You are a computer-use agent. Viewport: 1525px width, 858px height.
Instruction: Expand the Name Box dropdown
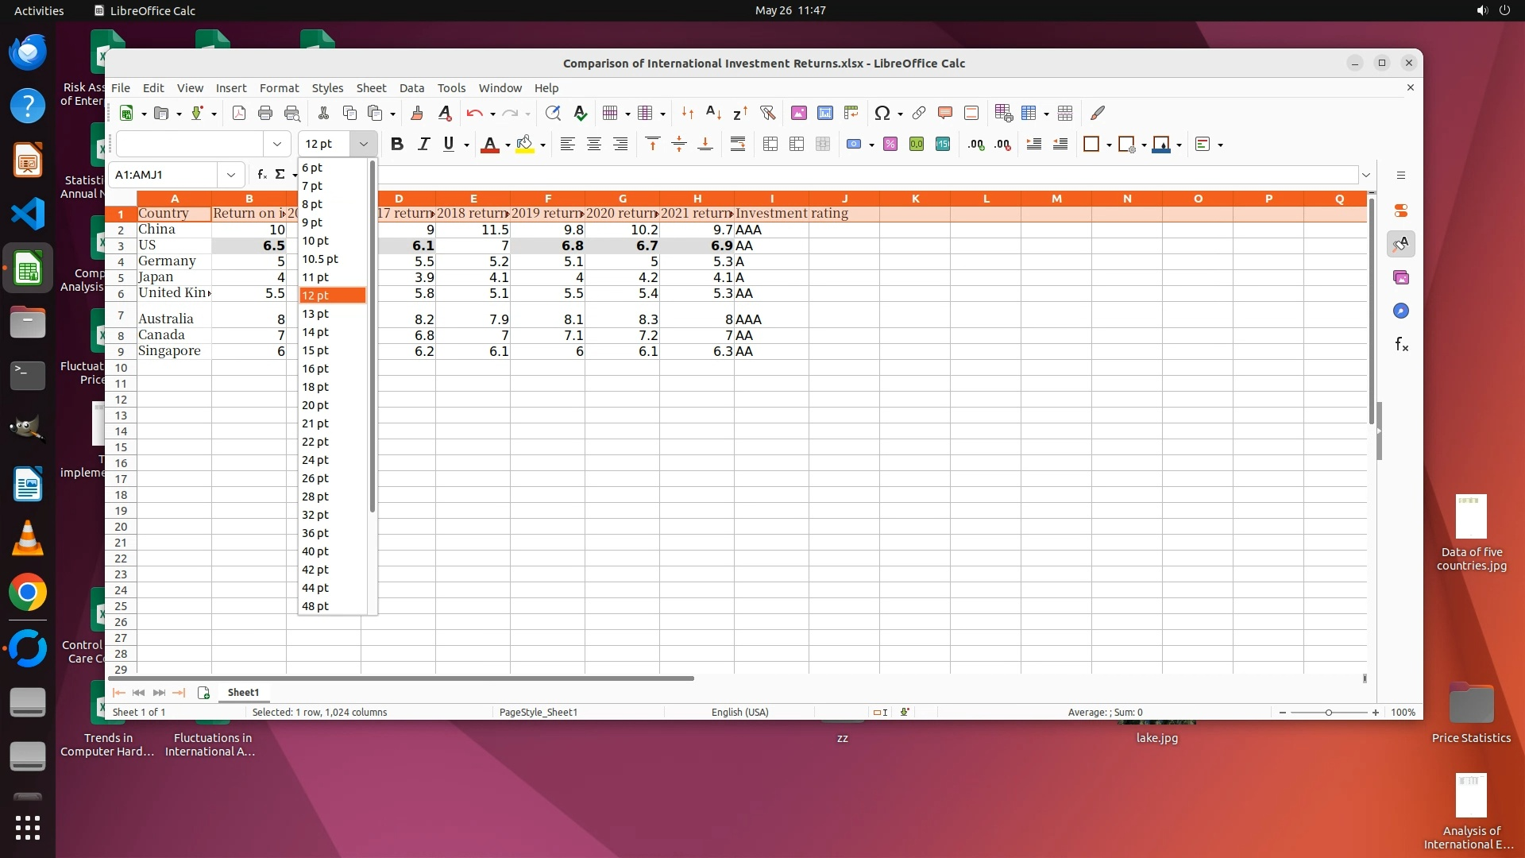230,175
